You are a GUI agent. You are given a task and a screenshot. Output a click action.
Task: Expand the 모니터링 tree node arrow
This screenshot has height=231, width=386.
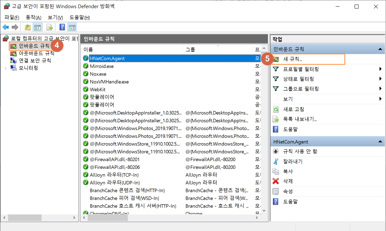pos(6,68)
